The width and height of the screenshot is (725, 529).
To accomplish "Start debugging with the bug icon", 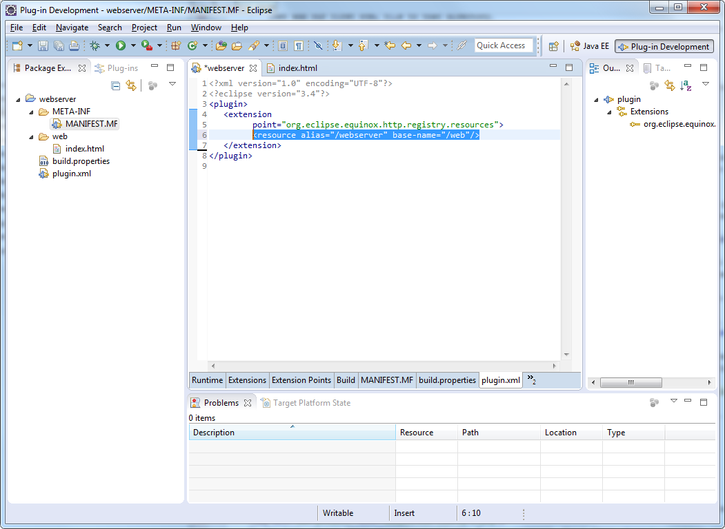I will coord(95,45).
